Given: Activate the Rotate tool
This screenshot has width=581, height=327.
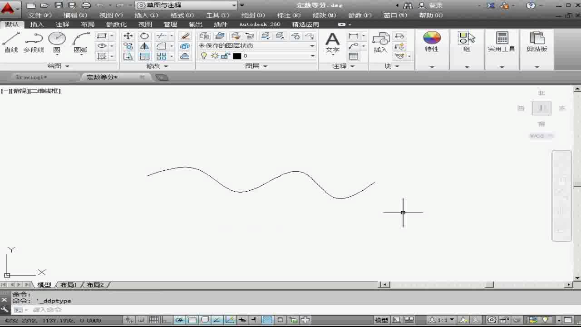Looking at the screenshot, I should (144, 36).
